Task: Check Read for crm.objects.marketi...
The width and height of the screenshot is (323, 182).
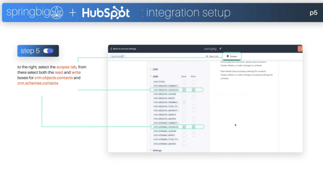Action: point(184,111)
